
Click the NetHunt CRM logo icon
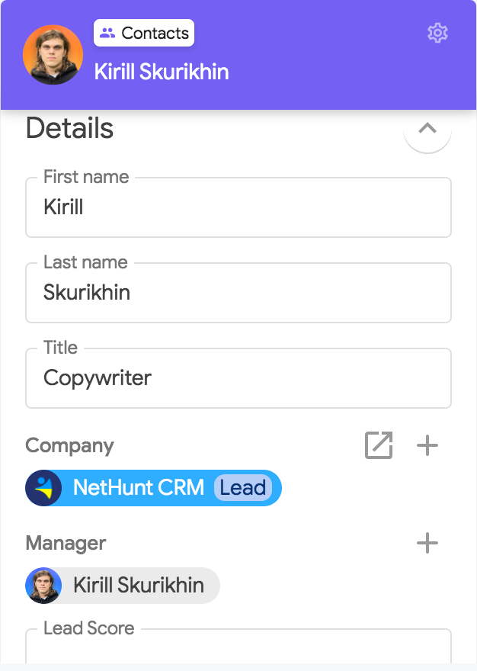pos(43,488)
